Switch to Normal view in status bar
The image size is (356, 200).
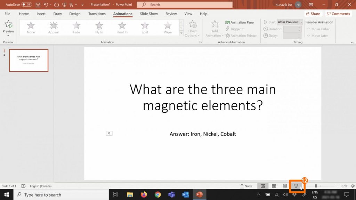pyautogui.click(x=263, y=186)
